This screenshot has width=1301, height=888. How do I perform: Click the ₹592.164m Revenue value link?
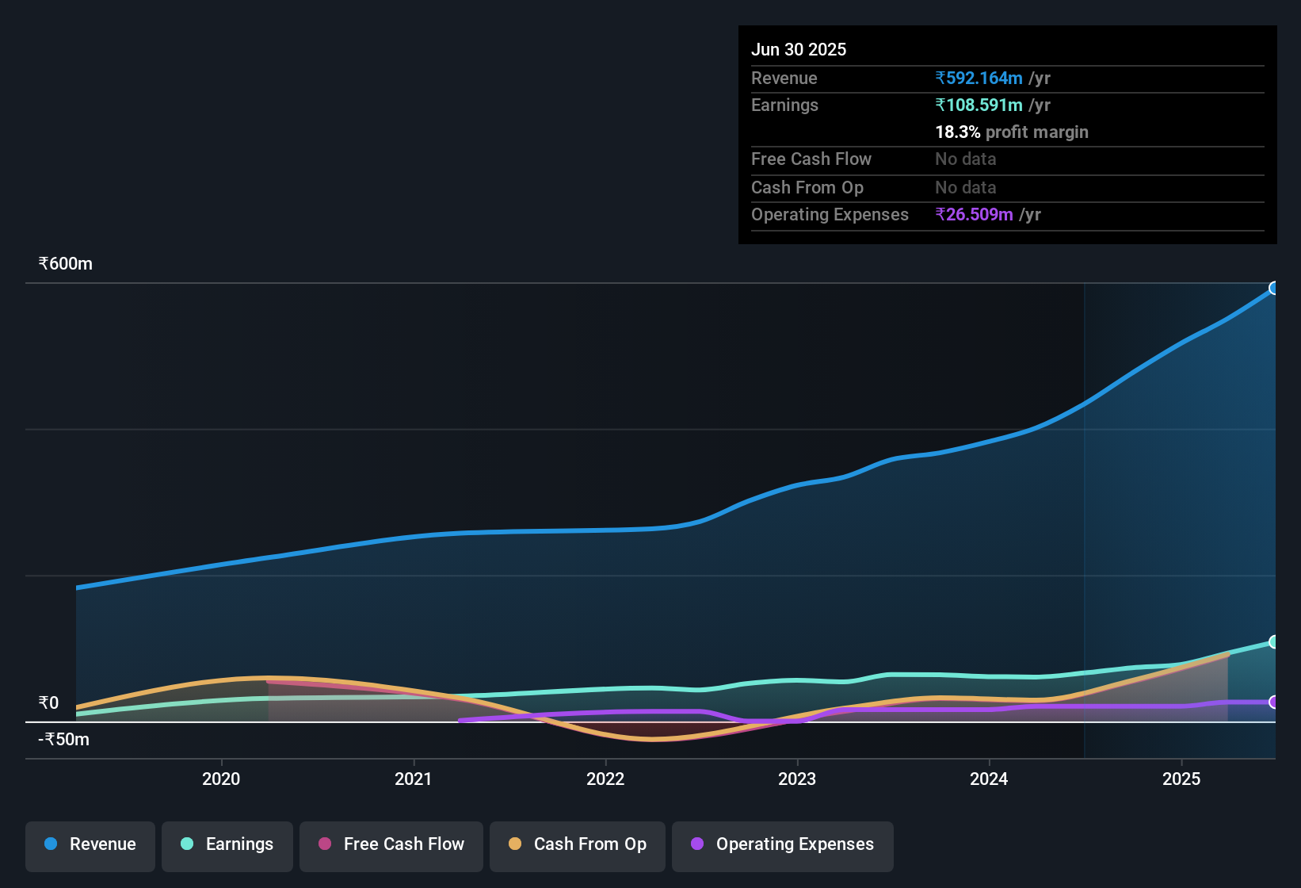pyautogui.click(x=979, y=78)
